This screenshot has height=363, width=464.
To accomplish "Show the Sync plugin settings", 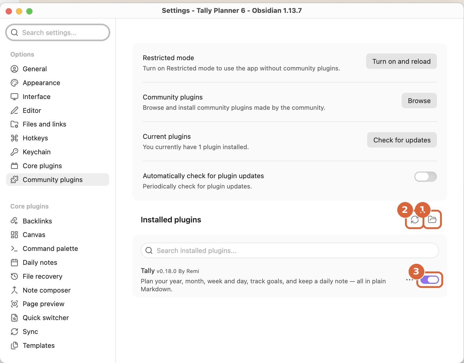I will [58, 332].
